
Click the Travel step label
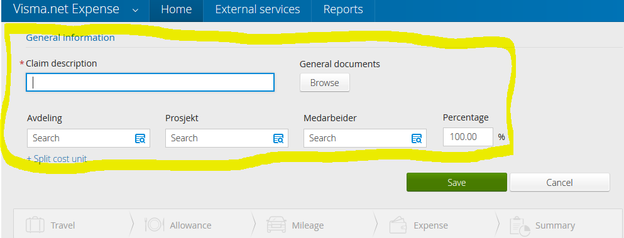(x=63, y=225)
